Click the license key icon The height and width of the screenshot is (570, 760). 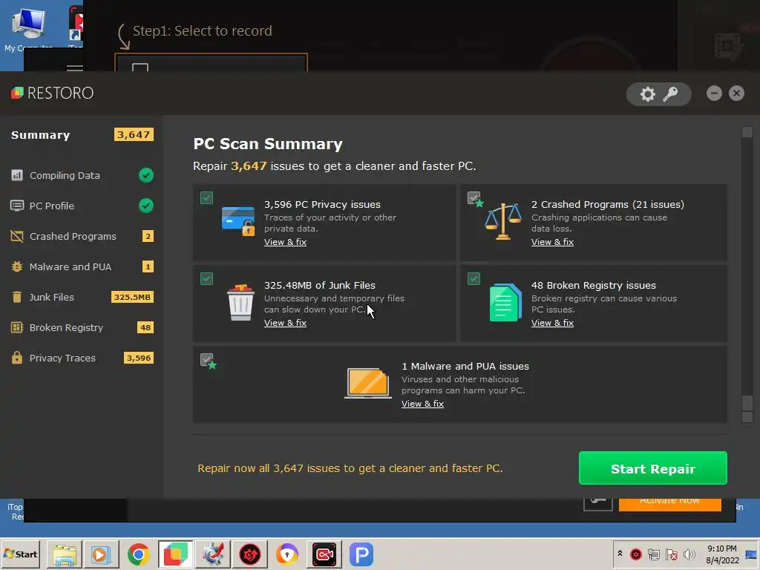pos(670,94)
